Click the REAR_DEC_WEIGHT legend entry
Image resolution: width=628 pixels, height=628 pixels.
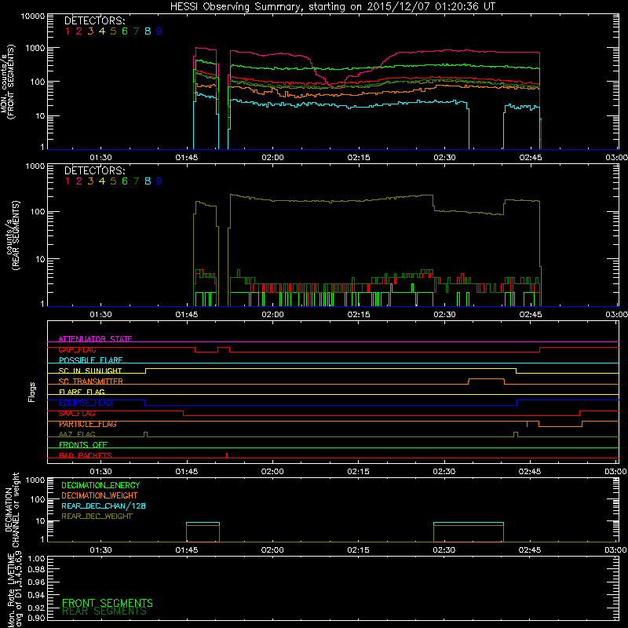tap(97, 517)
